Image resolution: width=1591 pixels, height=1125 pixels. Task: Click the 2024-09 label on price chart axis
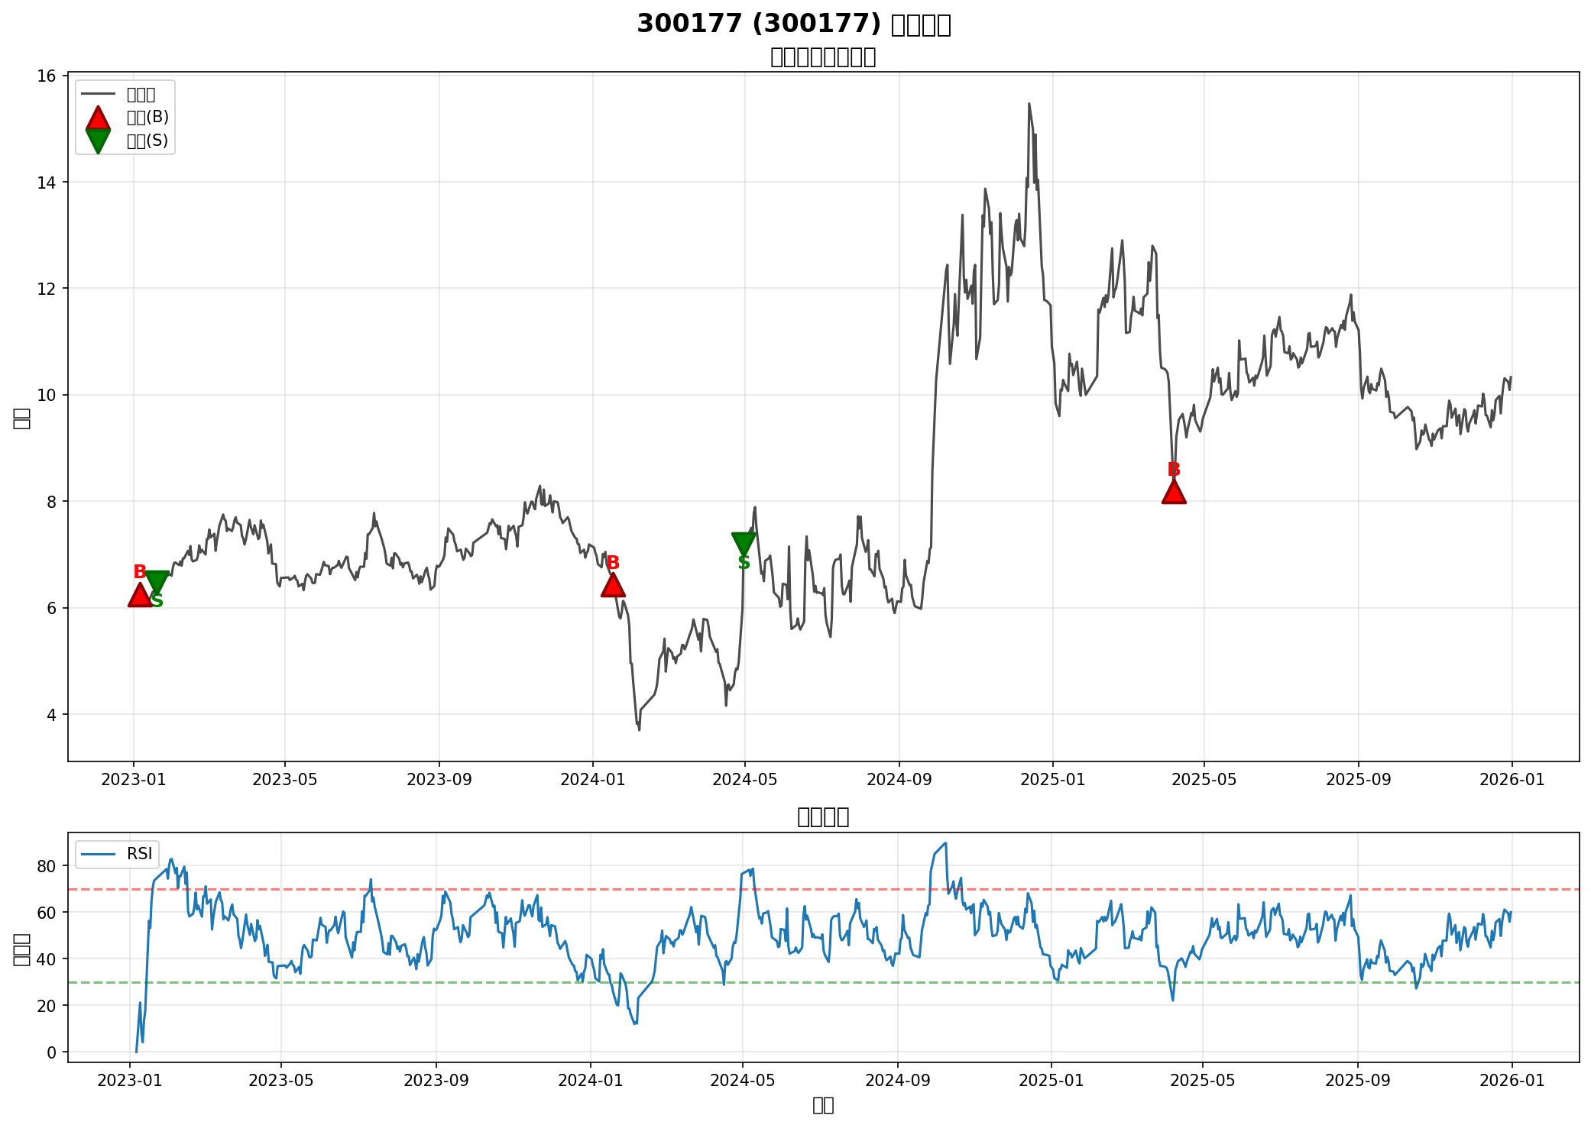pyautogui.click(x=899, y=780)
